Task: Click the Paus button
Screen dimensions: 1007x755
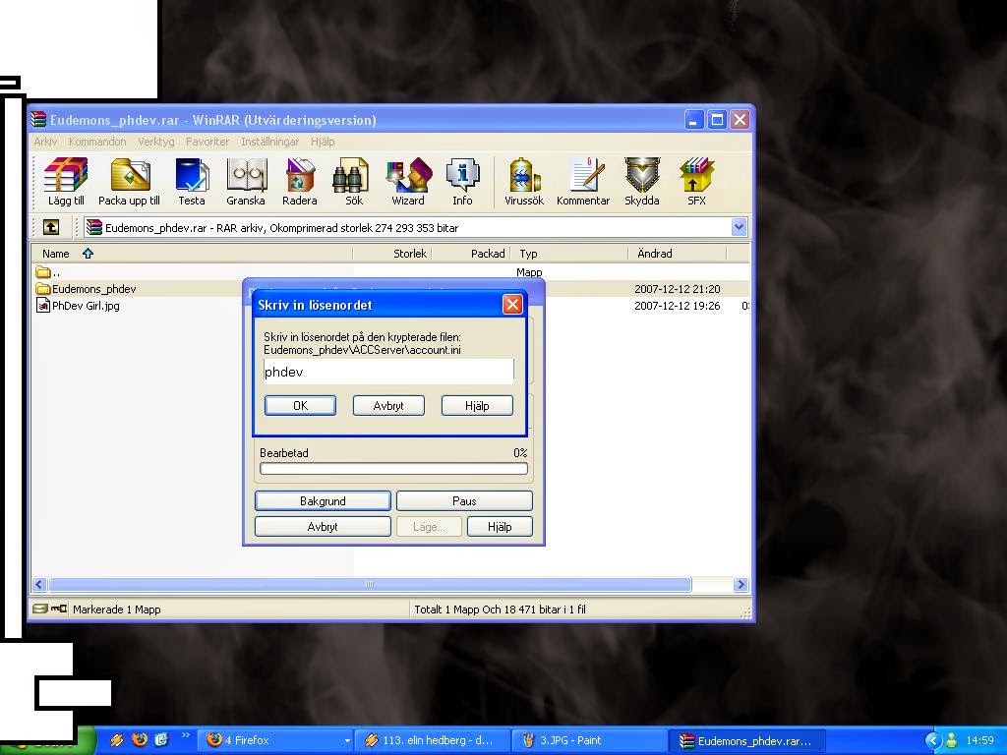Action: tap(464, 500)
